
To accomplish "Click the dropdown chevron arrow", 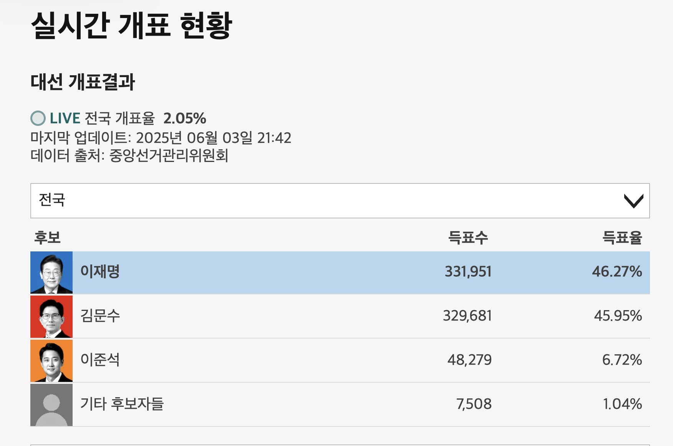I will pos(633,201).
